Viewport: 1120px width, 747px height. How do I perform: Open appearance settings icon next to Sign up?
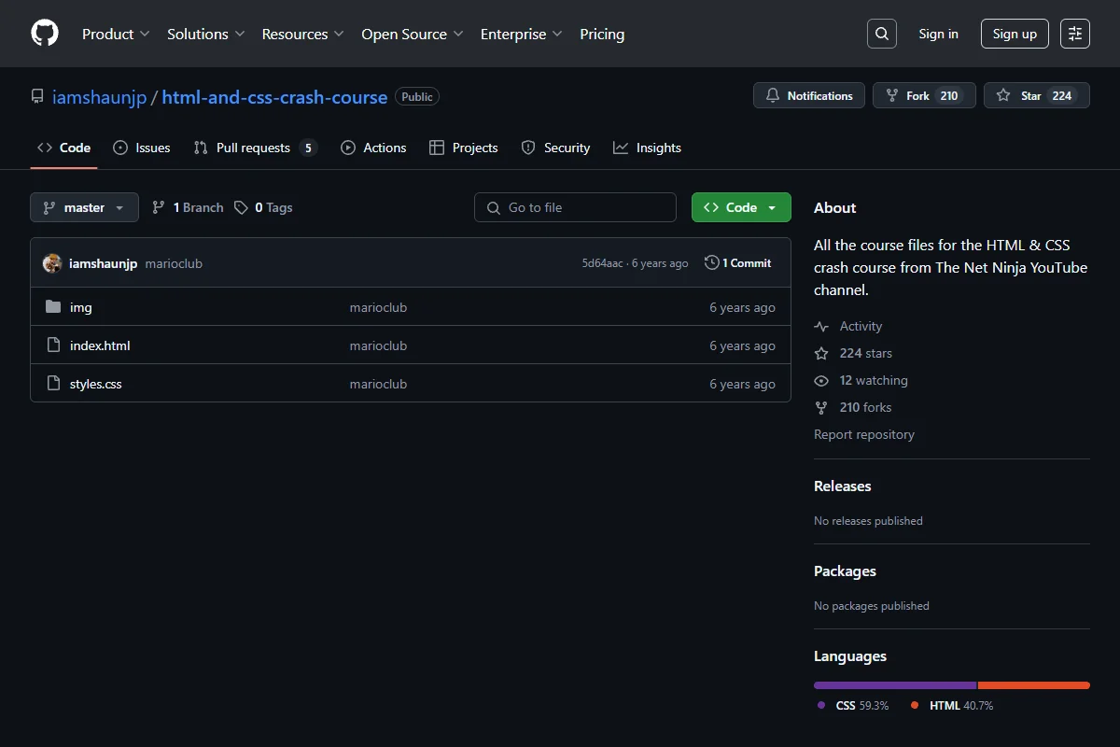tap(1075, 34)
